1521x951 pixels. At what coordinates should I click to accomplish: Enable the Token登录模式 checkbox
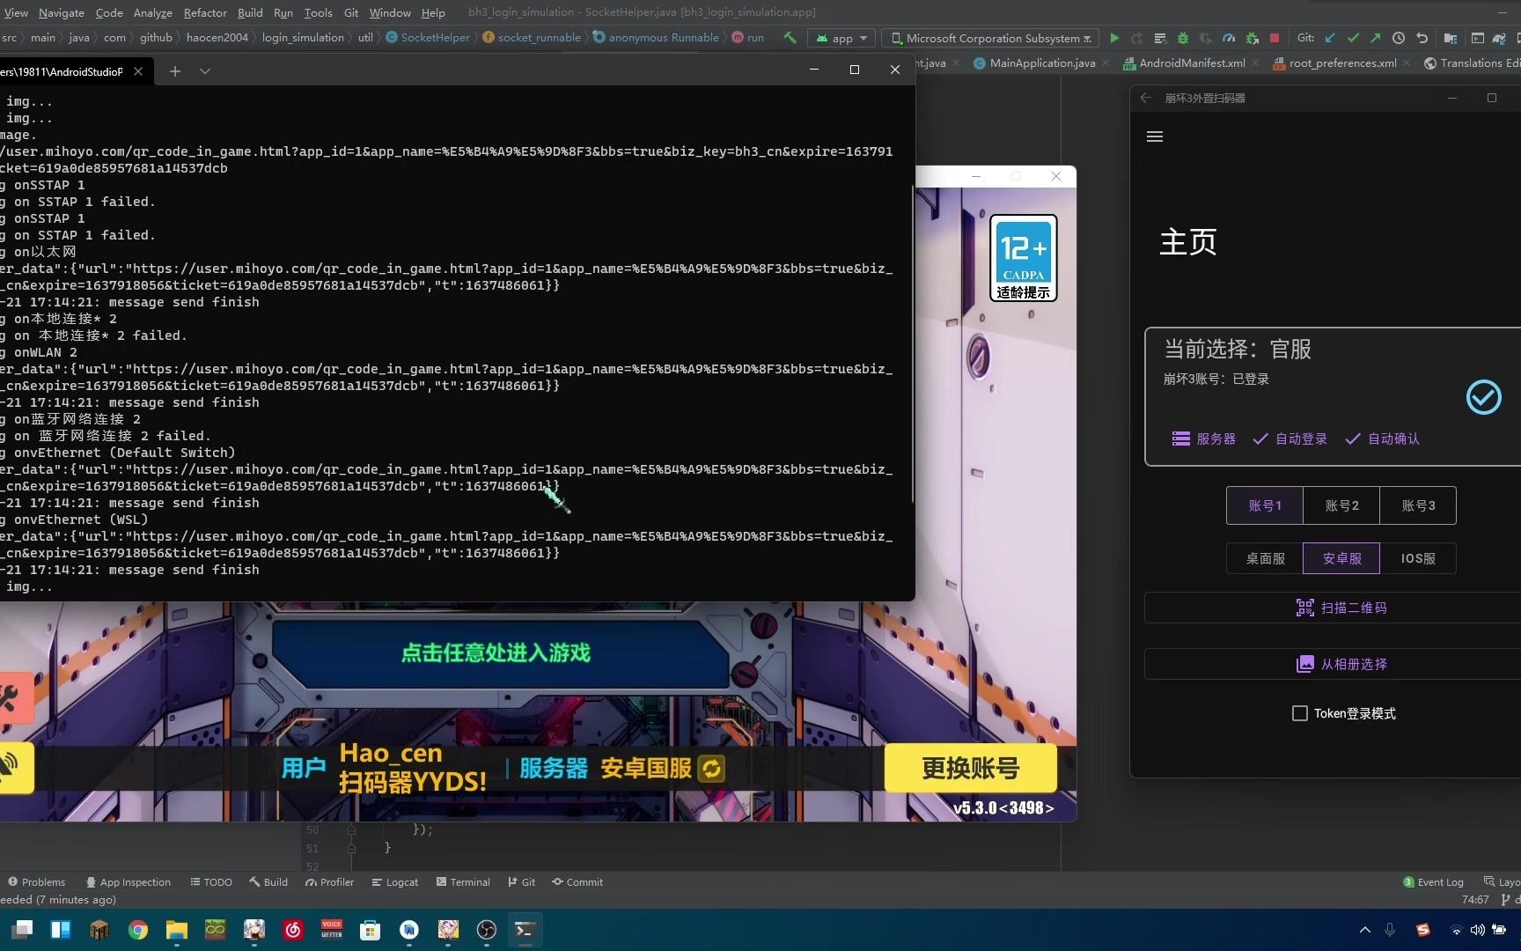1300,713
